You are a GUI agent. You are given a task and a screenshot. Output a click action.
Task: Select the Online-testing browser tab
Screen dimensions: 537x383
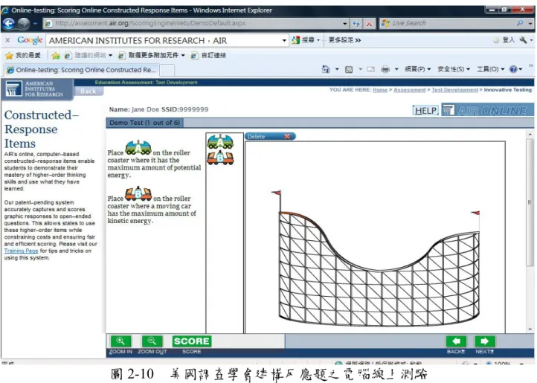point(81,70)
